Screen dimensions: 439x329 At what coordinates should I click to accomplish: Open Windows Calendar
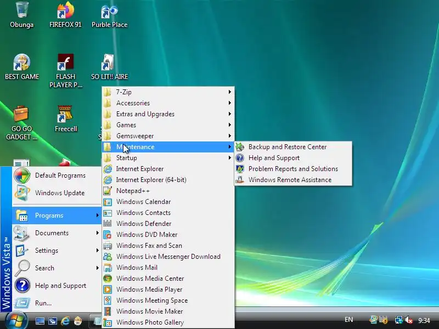(168, 202)
